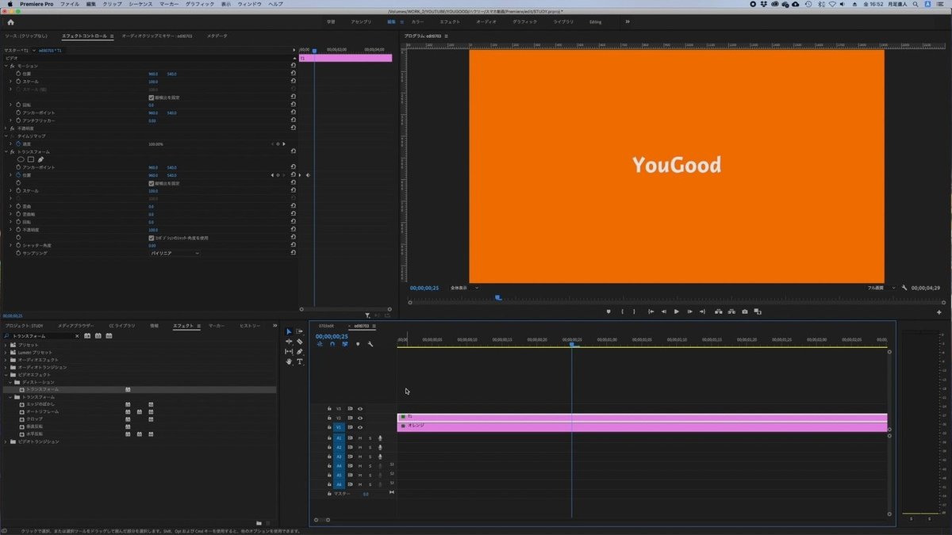Collapse モーション effect group

point(6,66)
